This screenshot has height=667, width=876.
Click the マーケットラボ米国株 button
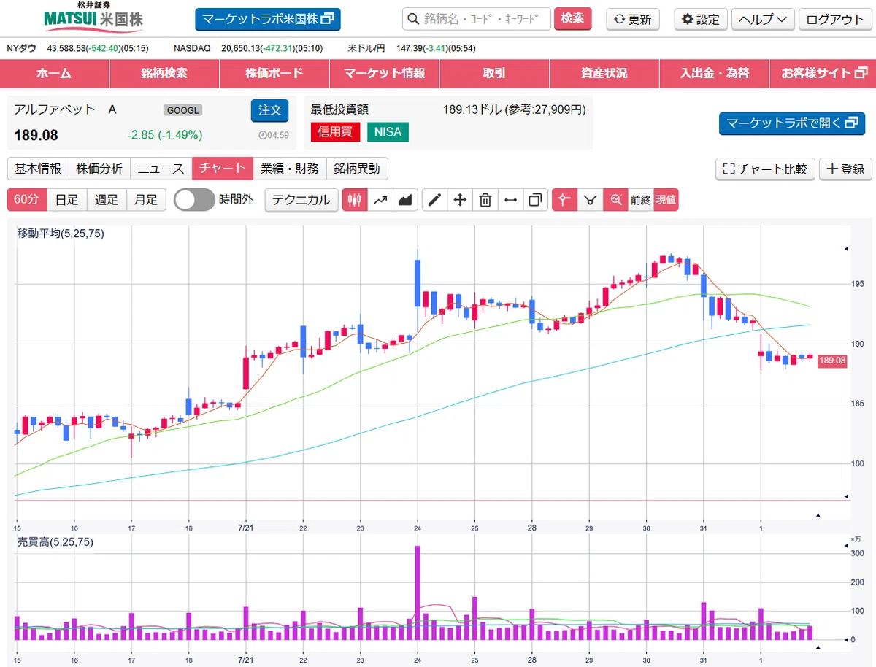point(268,19)
